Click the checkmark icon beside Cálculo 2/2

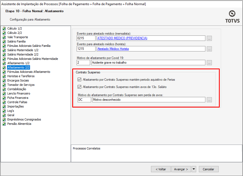click(4, 33)
